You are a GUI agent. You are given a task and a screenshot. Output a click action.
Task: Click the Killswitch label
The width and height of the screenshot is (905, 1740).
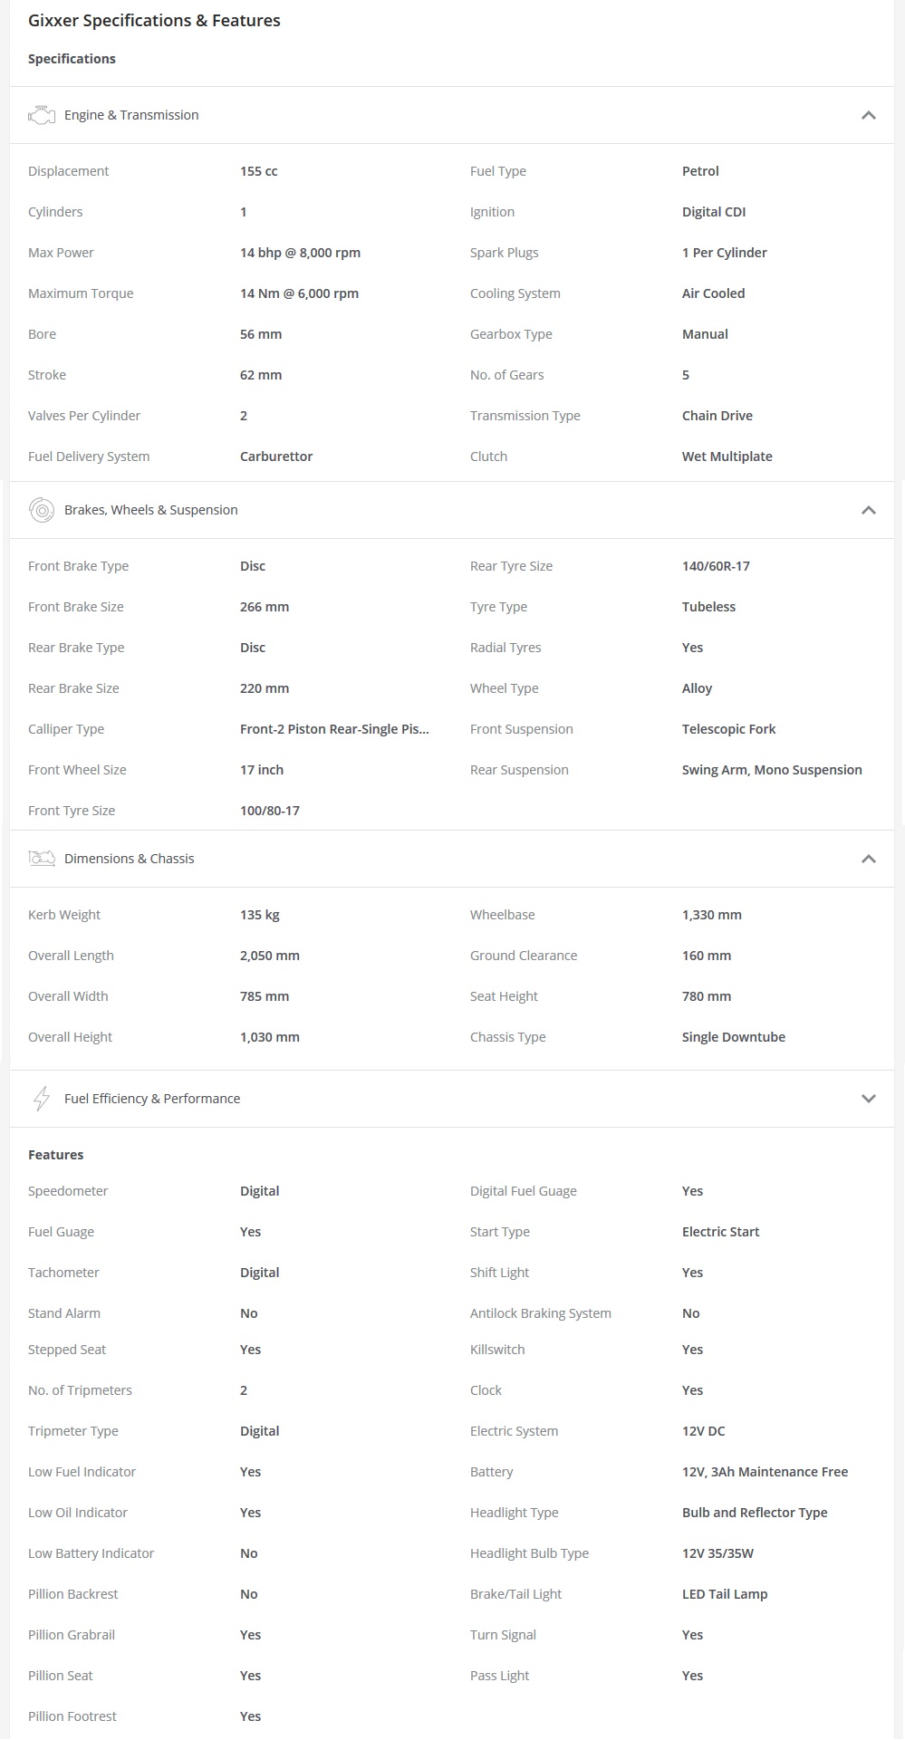(497, 1350)
